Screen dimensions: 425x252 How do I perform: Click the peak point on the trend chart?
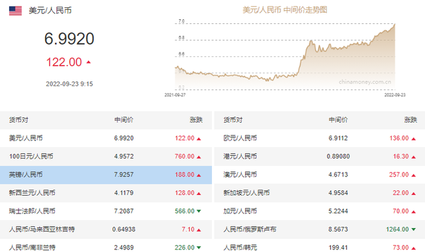[394, 24]
